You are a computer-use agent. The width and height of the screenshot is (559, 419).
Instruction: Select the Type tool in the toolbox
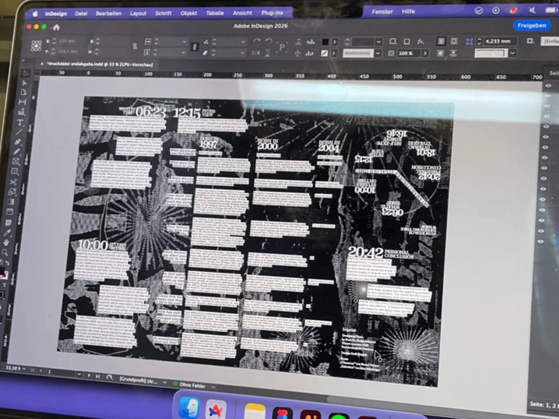pyautogui.click(x=20, y=123)
